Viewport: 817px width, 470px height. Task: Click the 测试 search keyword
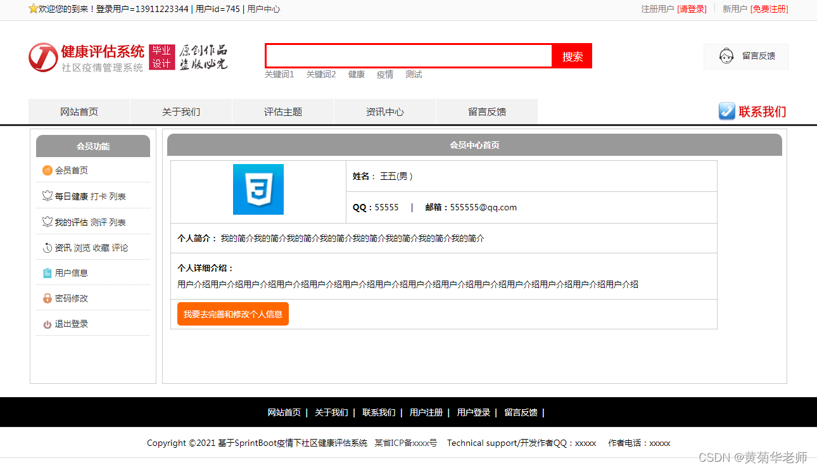coord(414,75)
